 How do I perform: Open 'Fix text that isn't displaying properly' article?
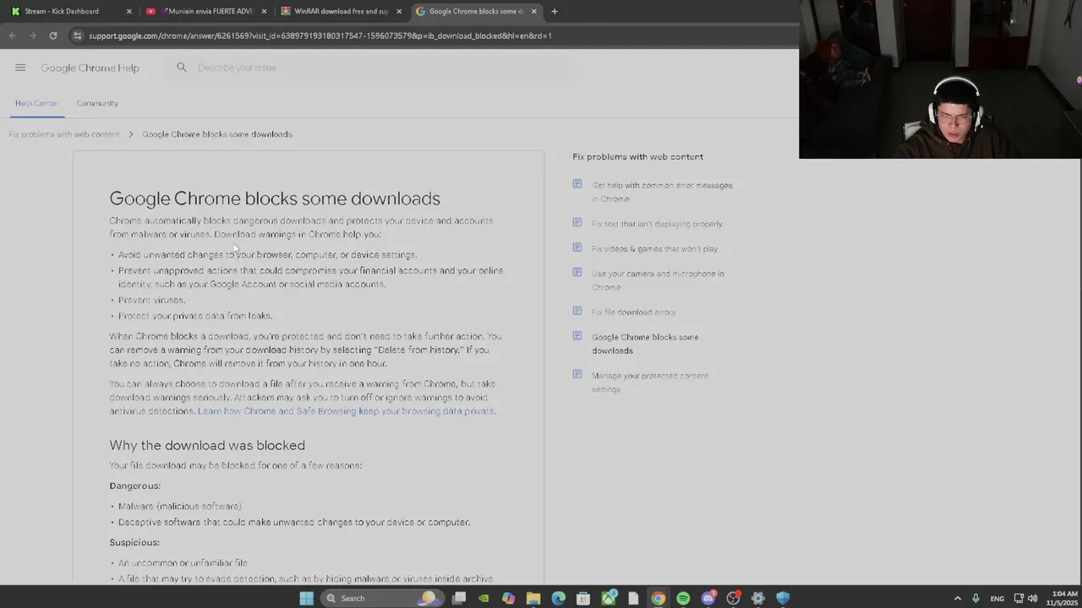tap(657, 224)
